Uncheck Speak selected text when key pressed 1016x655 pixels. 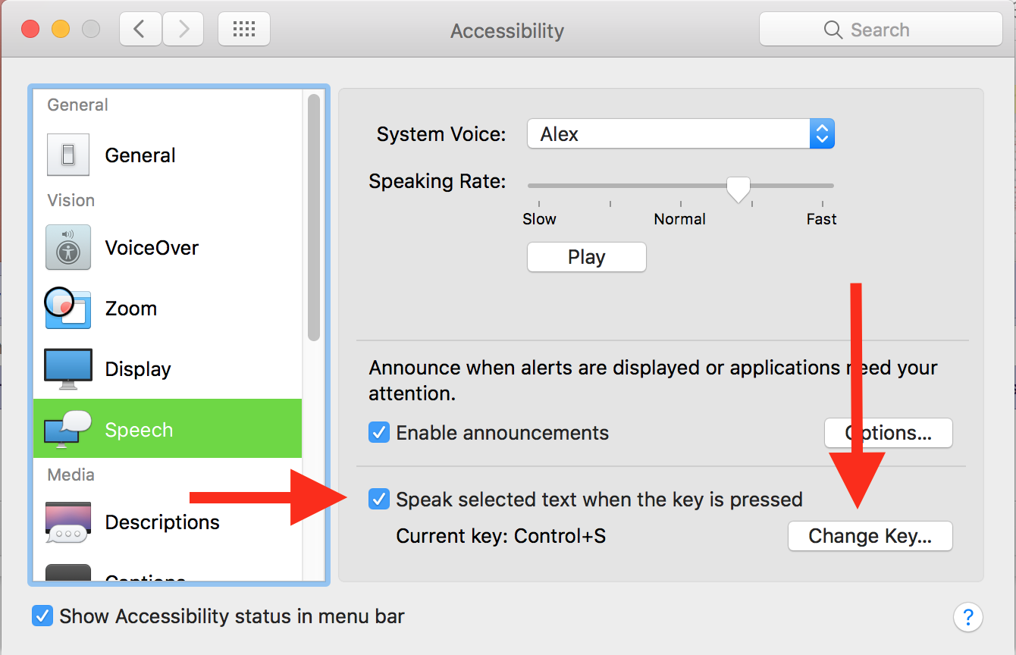coord(379,500)
